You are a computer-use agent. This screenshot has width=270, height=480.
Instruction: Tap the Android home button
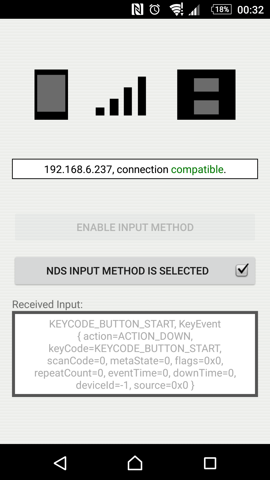click(x=135, y=463)
